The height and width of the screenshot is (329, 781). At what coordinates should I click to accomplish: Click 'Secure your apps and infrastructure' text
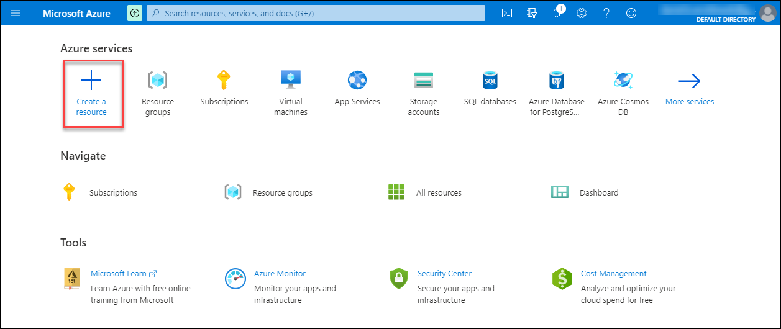(455, 294)
